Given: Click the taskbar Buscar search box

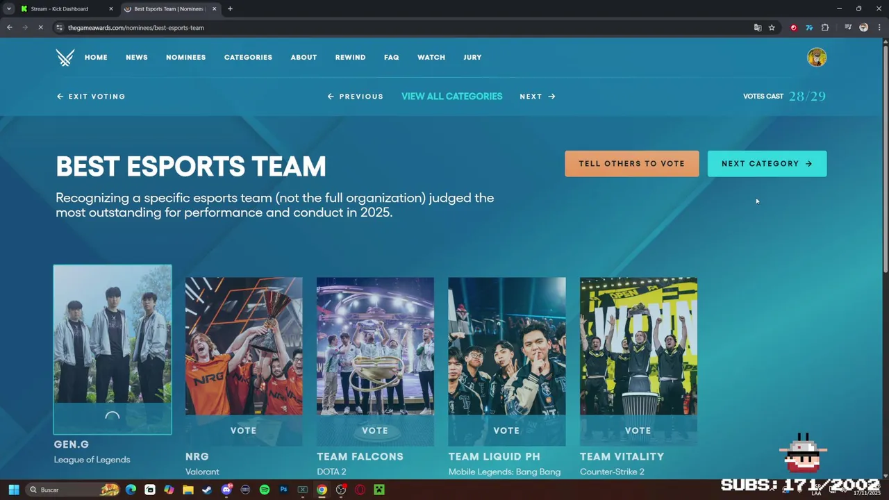Looking at the screenshot, I should pos(73,490).
